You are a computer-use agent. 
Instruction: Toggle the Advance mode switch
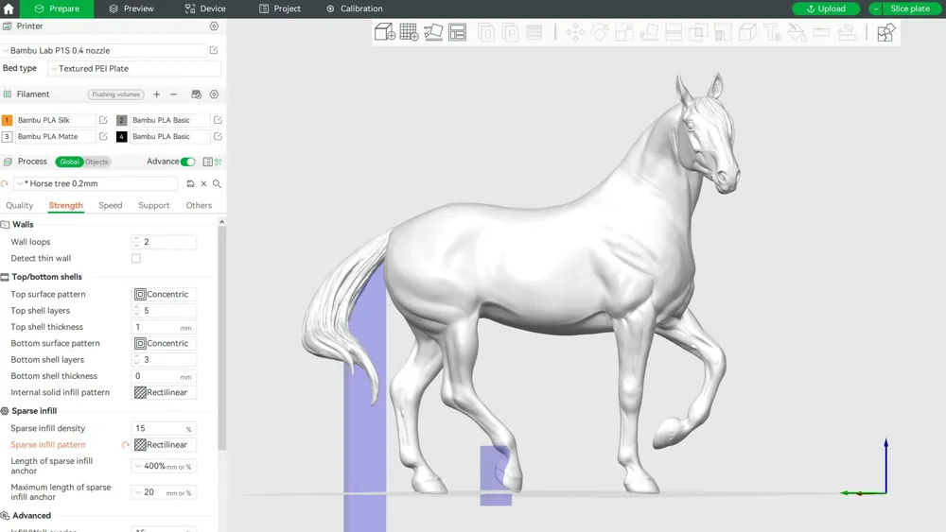point(187,162)
